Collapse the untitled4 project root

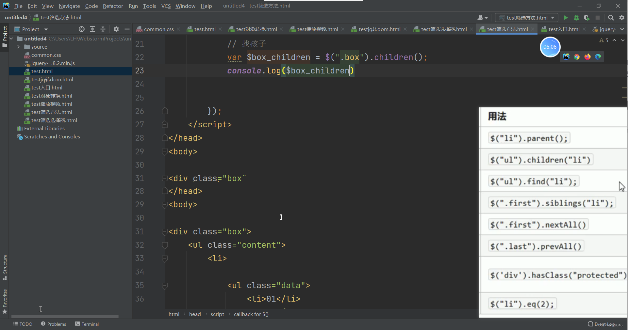tap(11, 39)
